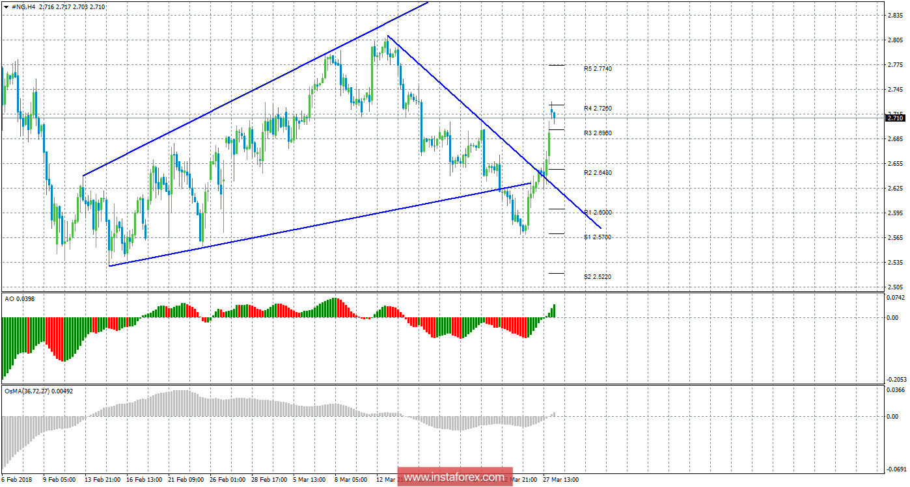This screenshot has height=487, width=910.
Task: Click the R1 2.6000 pivot label
Action: (x=598, y=212)
